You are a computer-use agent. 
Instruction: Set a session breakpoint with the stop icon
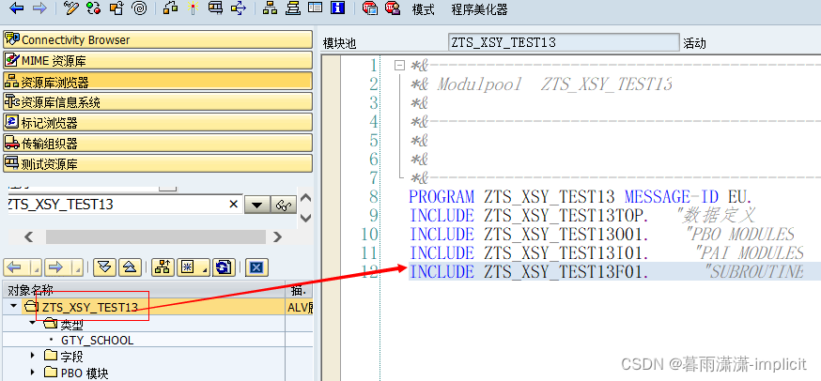tap(370, 8)
